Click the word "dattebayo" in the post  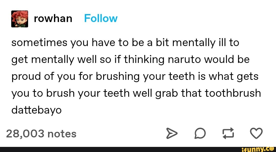pyautogui.click(x=37, y=110)
